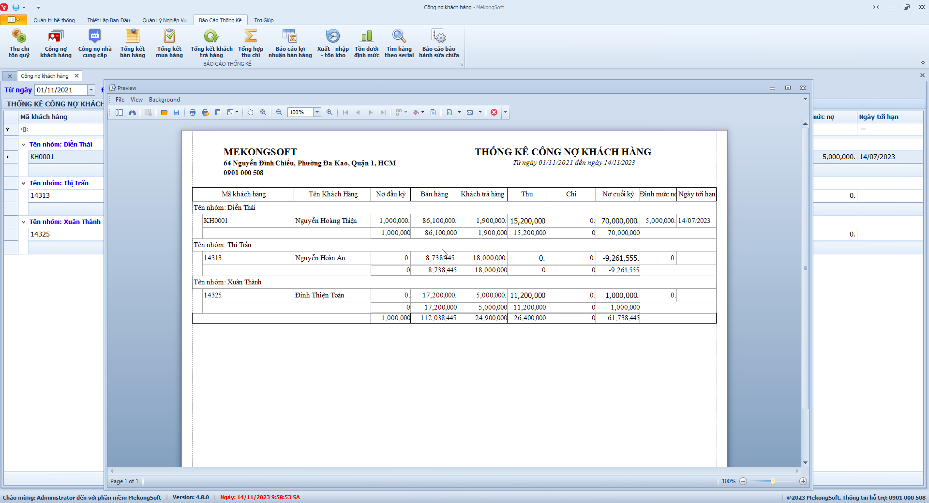The image size is (929, 503).
Task: Click the Open folder icon in preview toolbar
Action: (x=164, y=112)
